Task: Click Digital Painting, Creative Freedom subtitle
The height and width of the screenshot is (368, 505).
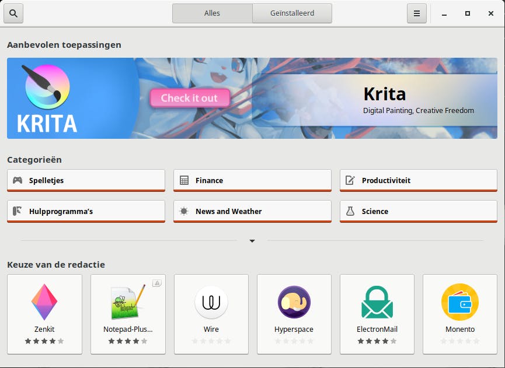Action: (x=419, y=111)
